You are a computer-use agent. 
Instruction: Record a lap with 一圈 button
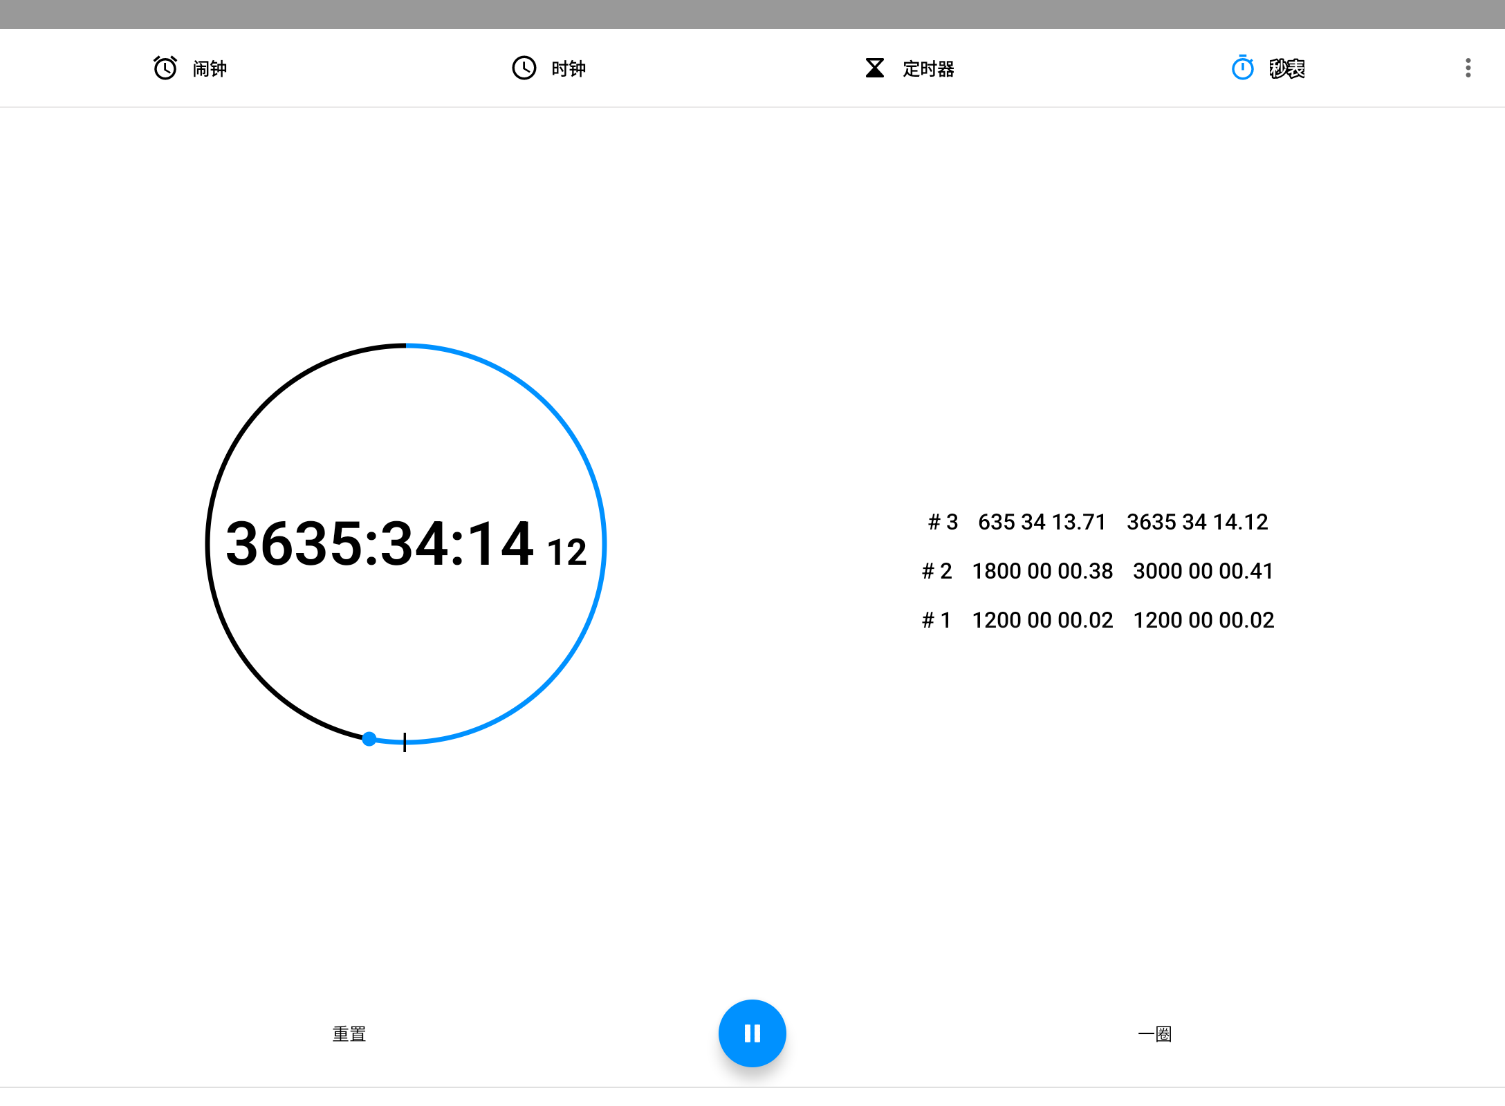(1155, 1033)
